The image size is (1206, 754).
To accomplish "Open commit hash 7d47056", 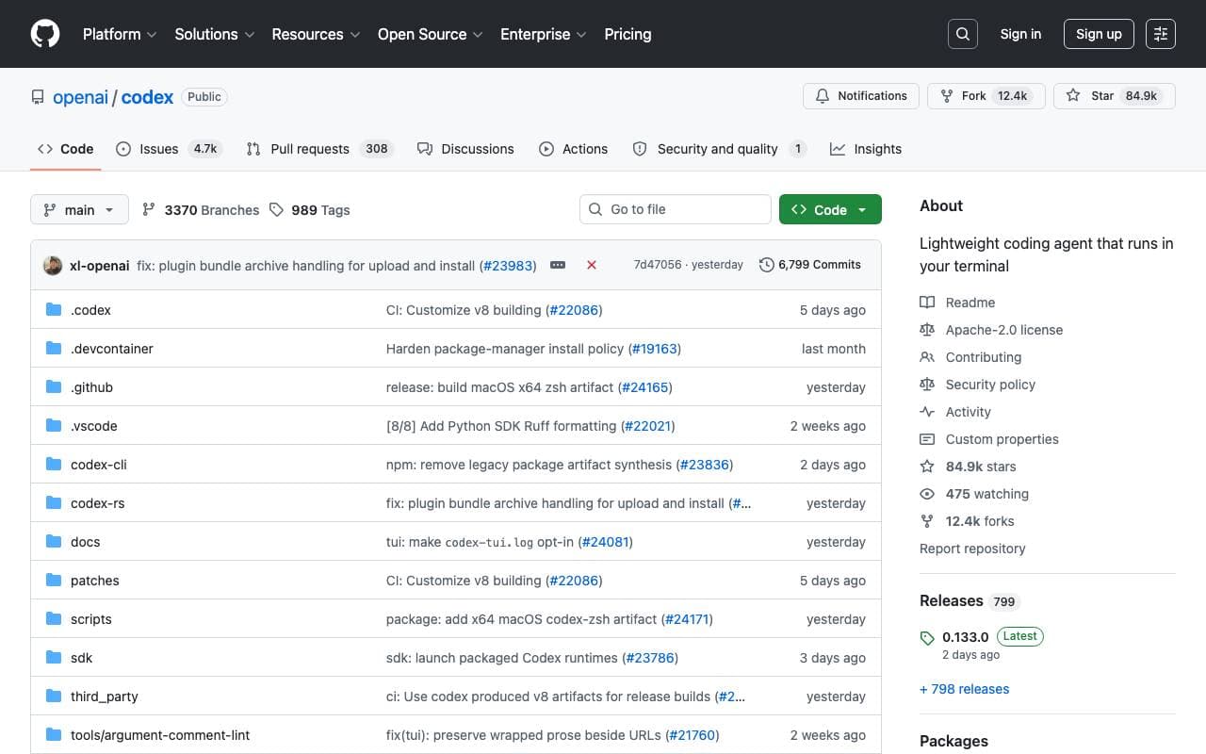I will click(x=658, y=265).
